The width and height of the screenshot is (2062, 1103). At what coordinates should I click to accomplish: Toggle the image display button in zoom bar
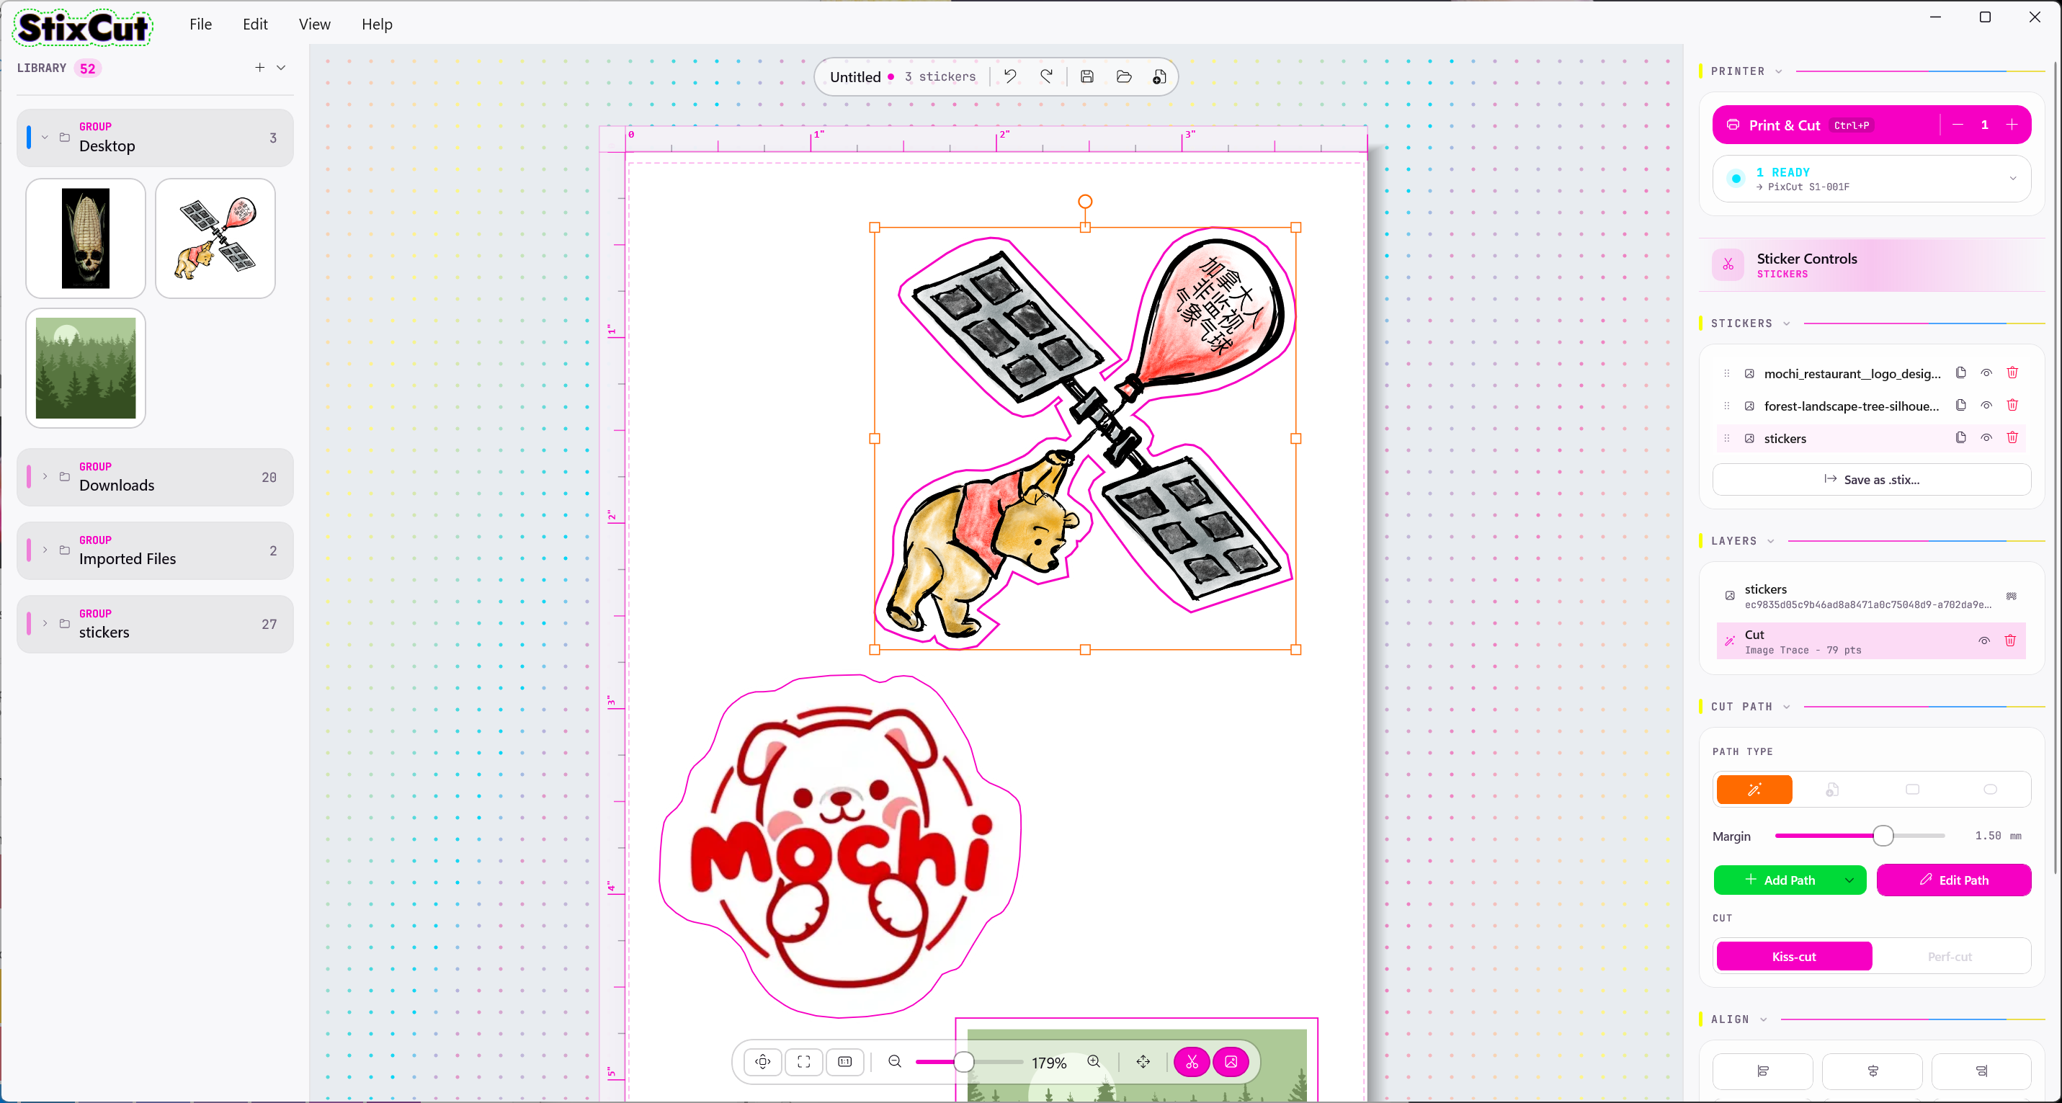1231,1061
